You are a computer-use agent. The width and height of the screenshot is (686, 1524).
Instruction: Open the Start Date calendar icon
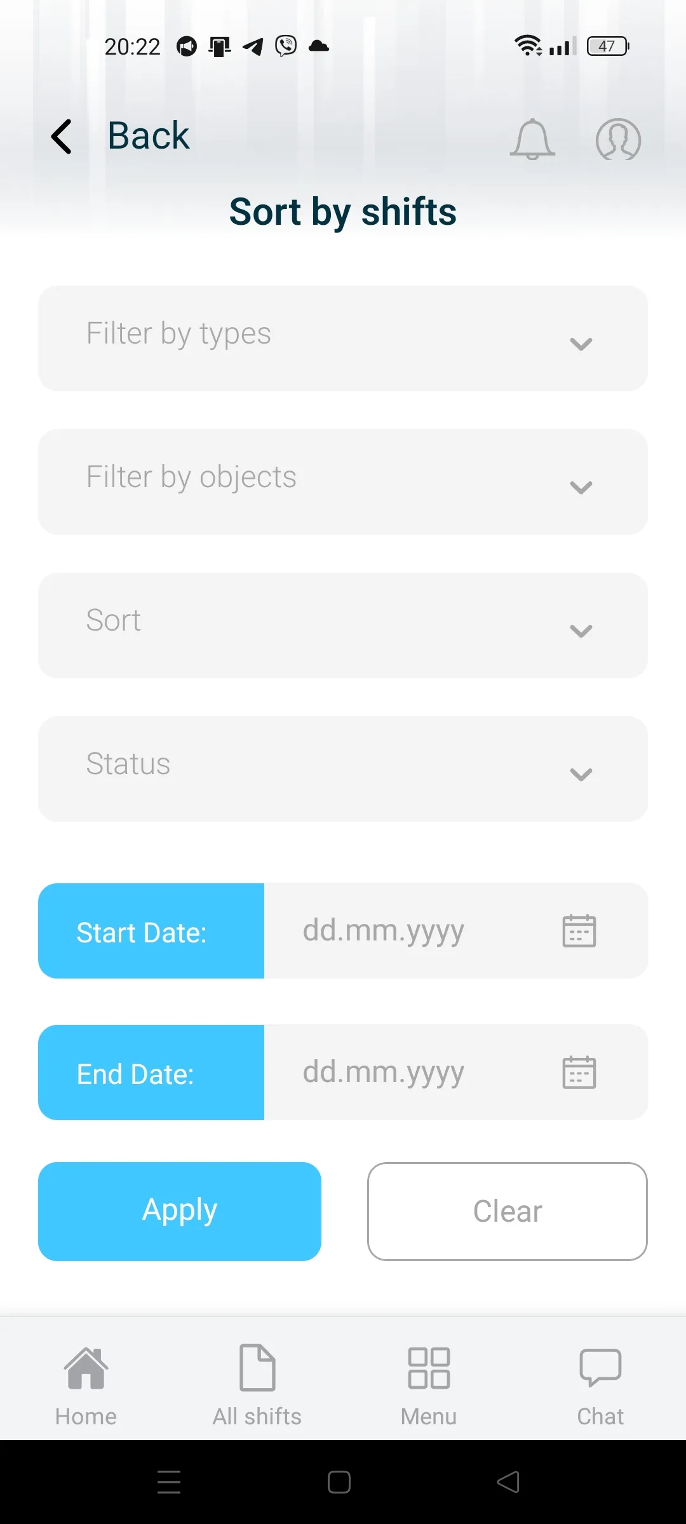tap(579, 931)
